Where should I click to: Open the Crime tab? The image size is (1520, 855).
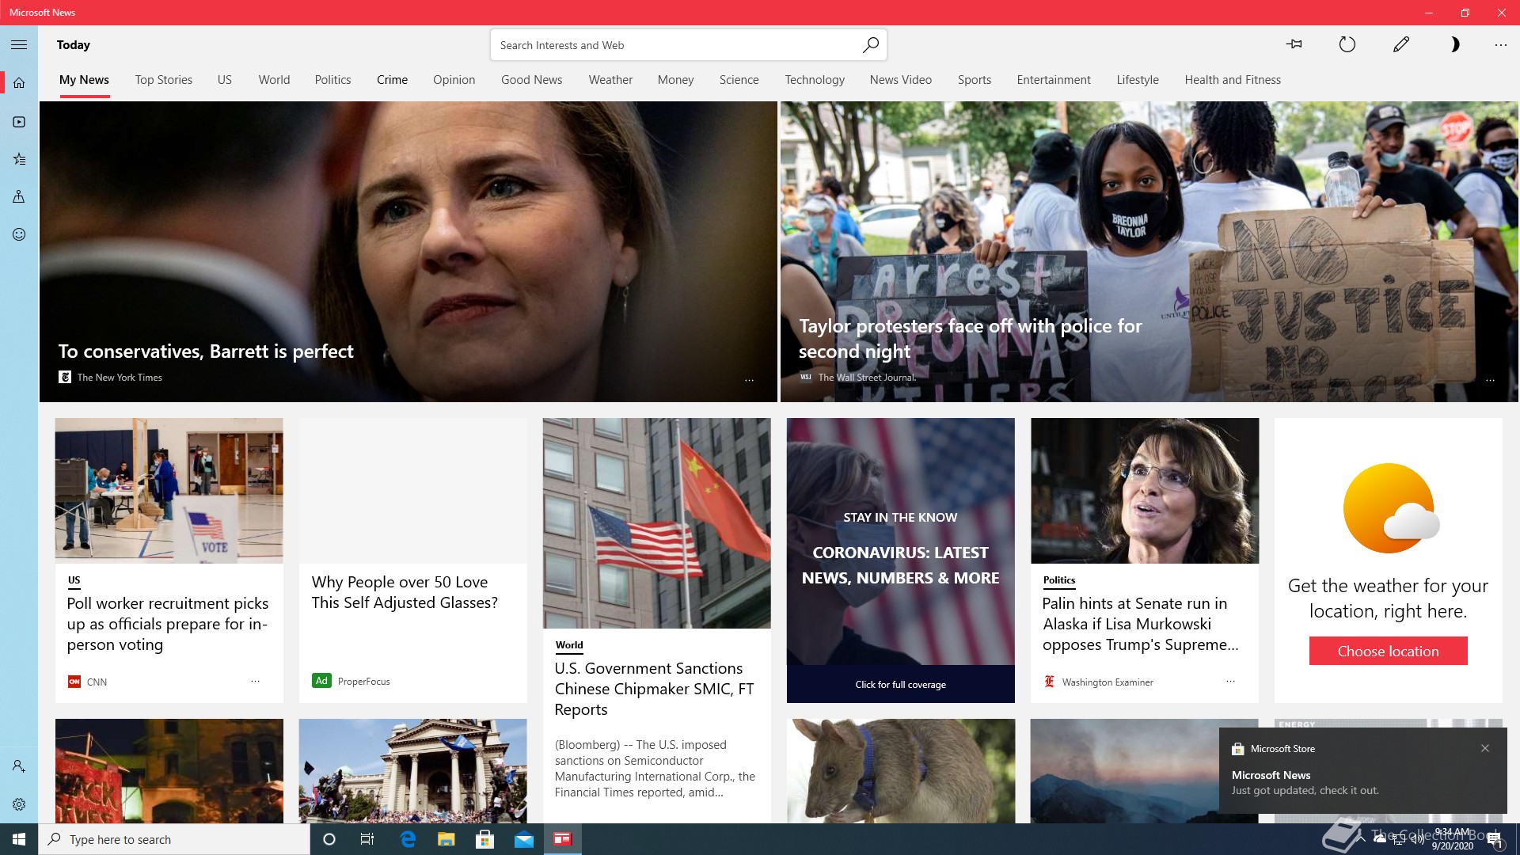tap(392, 80)
